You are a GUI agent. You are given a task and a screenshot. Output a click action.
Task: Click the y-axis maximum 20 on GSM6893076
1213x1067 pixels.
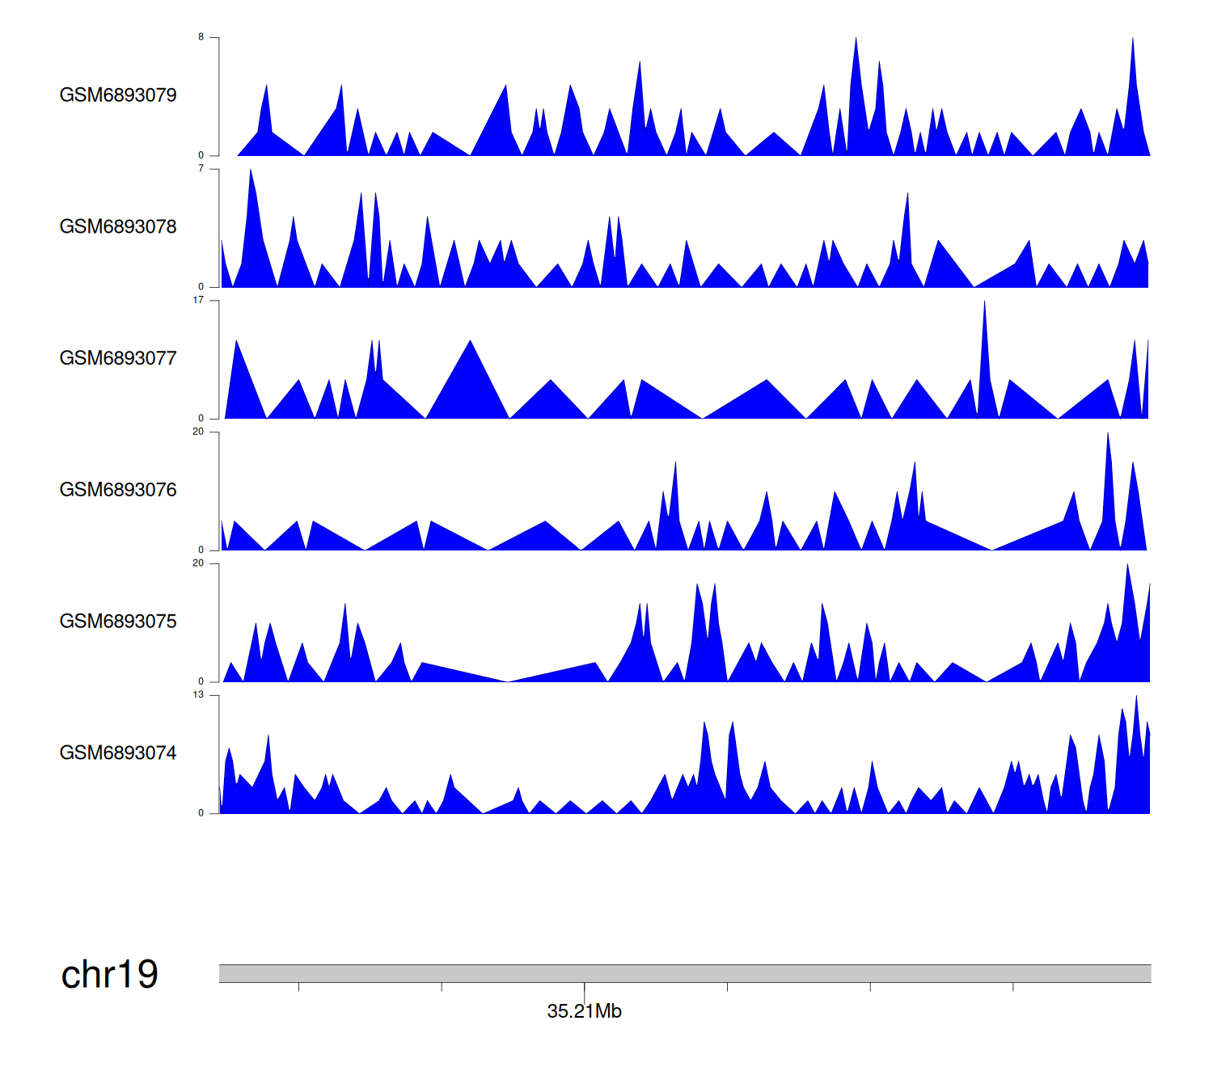pyautogui.click(x=198, y=432)
